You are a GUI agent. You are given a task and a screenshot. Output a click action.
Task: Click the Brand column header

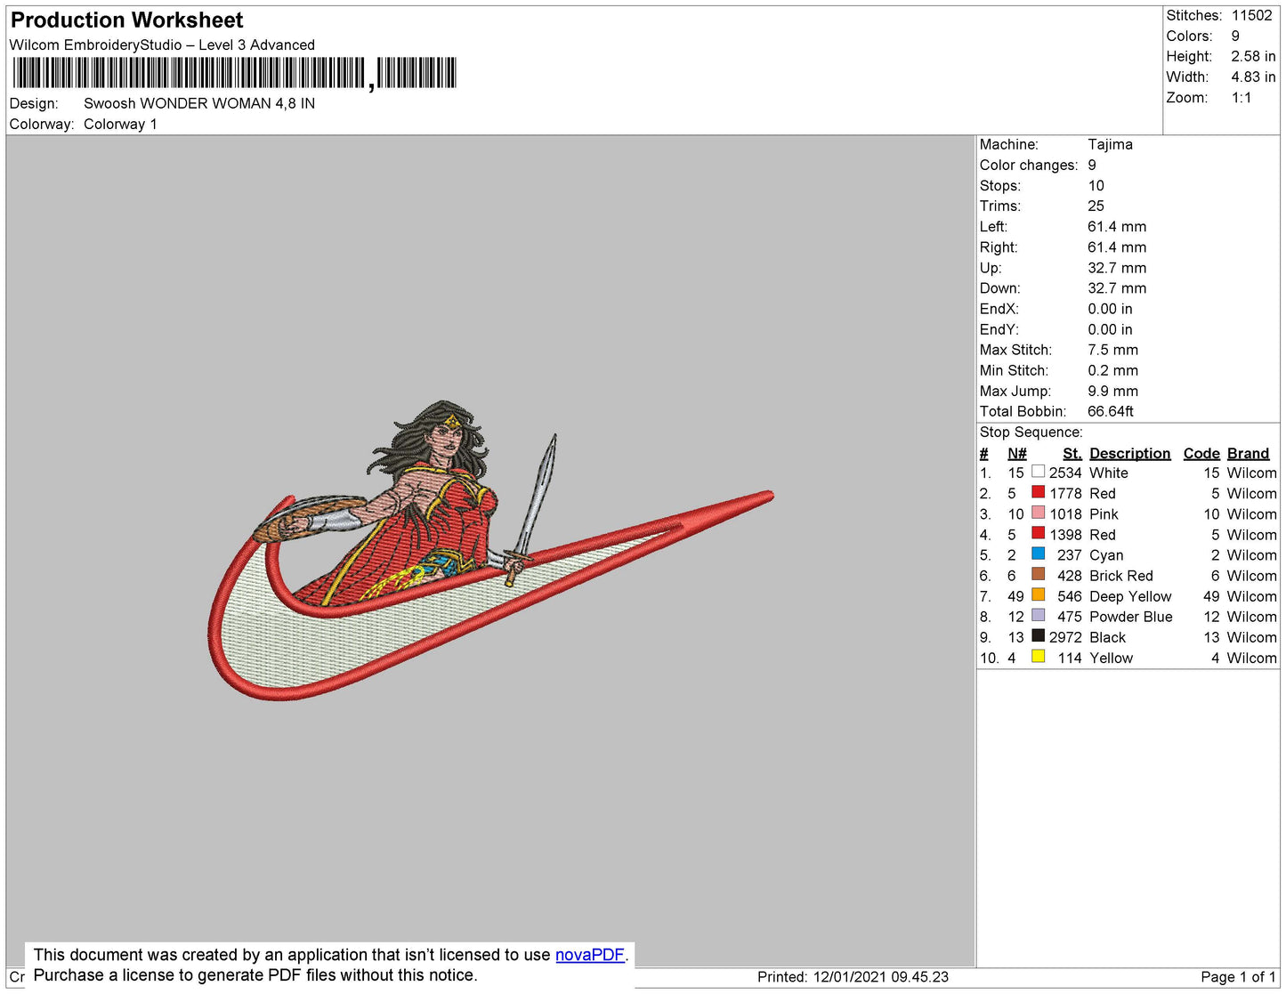click(1248, 453)
